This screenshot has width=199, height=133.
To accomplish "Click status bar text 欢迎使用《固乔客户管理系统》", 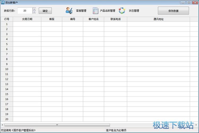I will pyautogui.click(x=18, y=130).
